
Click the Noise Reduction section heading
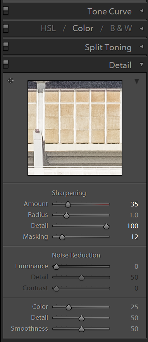[76, 255]
